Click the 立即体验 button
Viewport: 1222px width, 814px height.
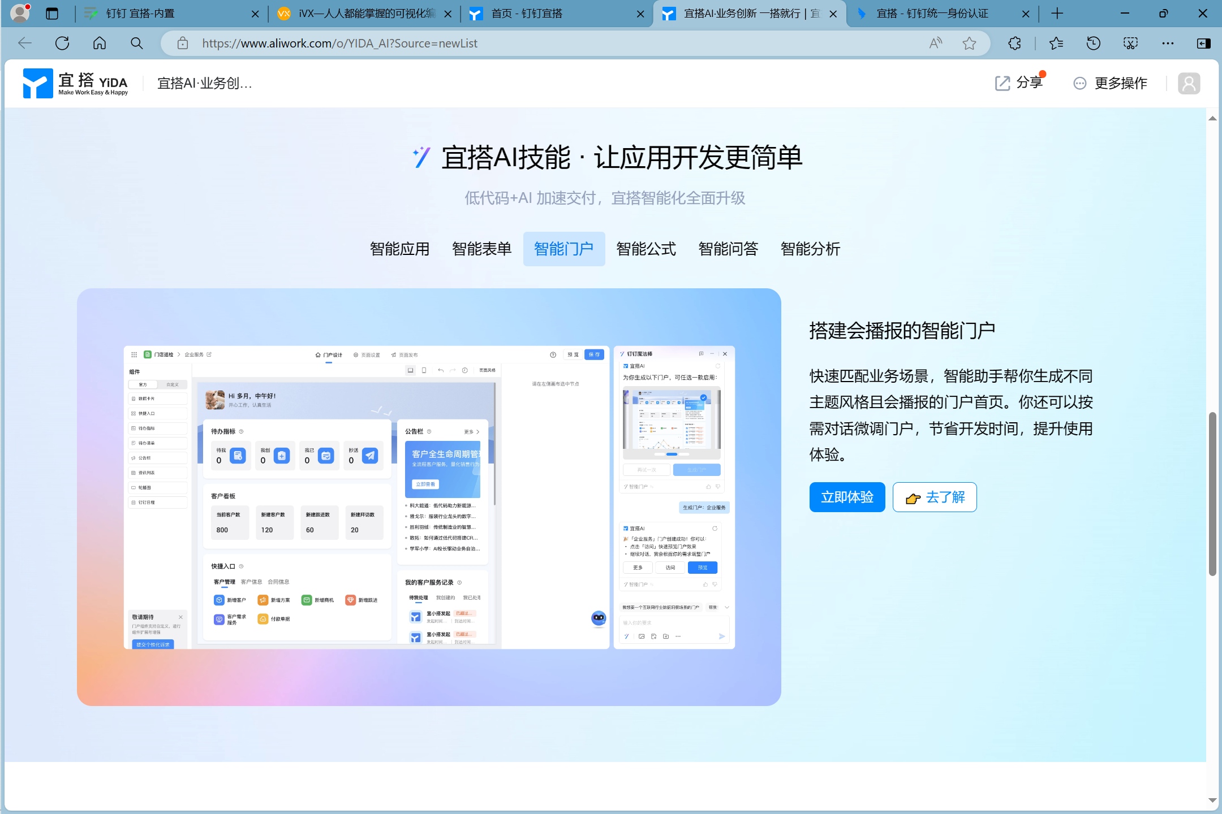pyautogui.click(x=847, y=497)
